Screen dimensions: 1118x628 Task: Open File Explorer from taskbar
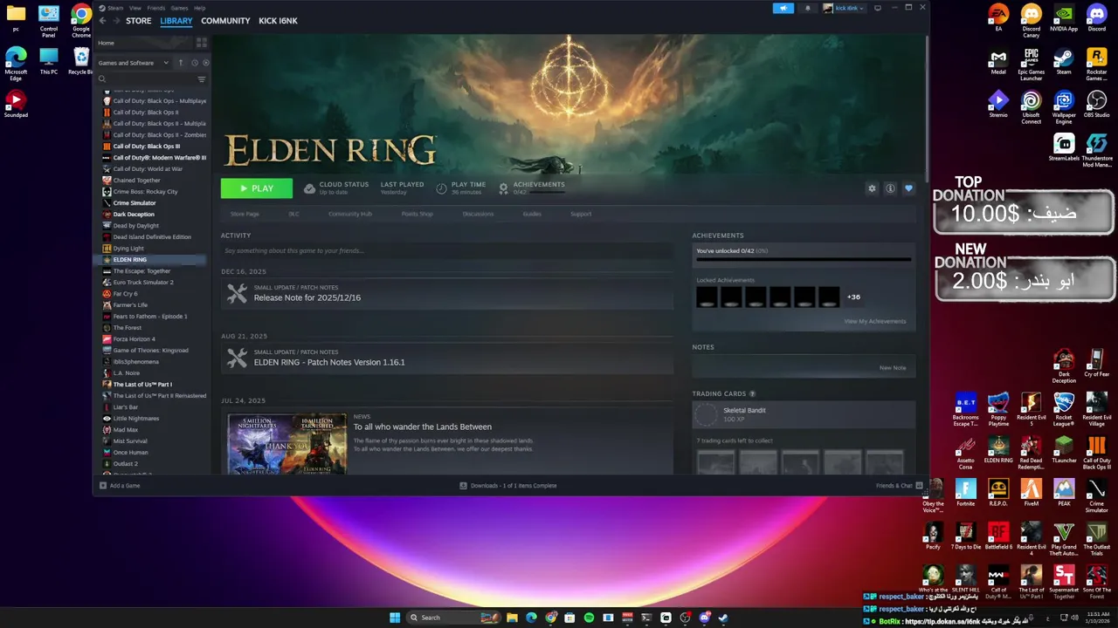512,618
